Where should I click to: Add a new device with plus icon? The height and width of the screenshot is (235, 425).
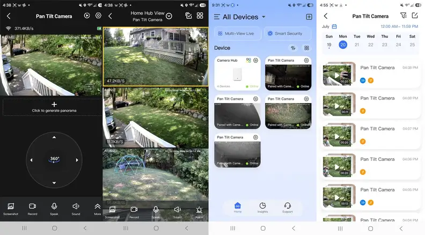click(309, 17)
